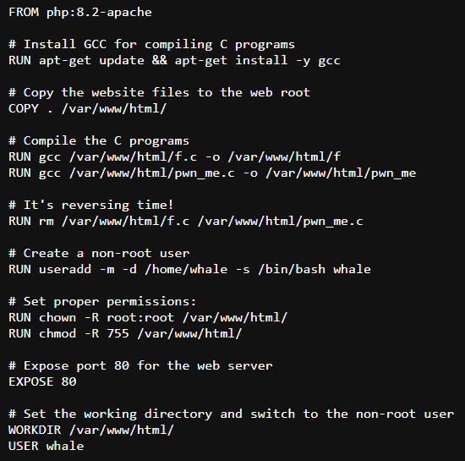Click the COPY . /var/www/html/ line

coord(87,108)
